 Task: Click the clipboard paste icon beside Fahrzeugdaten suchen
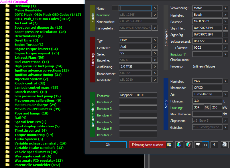[x=169, y=145]
